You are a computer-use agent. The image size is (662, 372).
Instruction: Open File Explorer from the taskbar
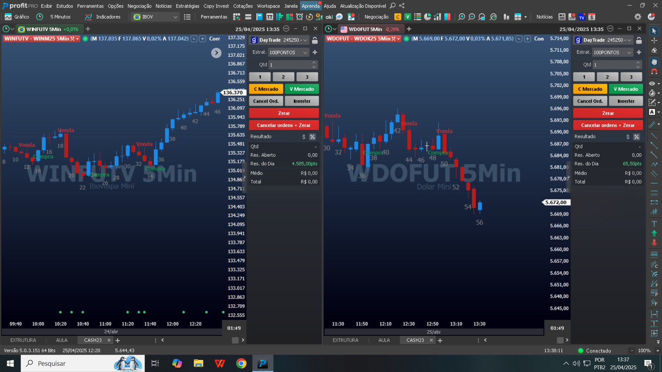pos(199,363)
